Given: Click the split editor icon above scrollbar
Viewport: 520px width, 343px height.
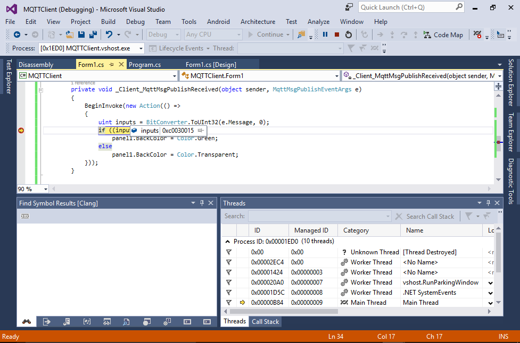Looking at the screenshot, I should click(x=498, y=87).
